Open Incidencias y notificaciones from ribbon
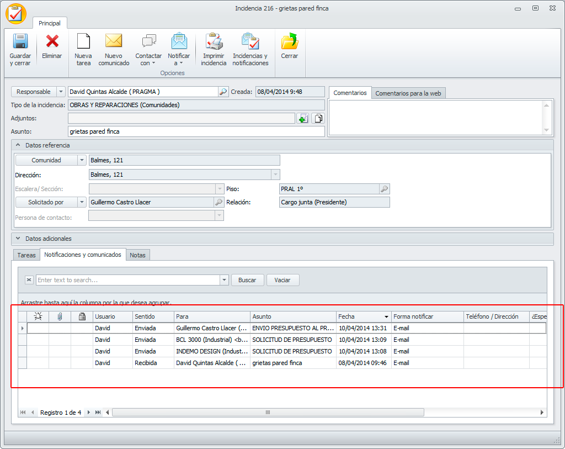 click(x=250, y=43)
